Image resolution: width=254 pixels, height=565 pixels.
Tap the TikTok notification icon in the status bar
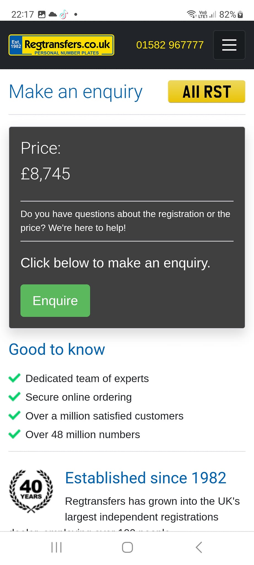pyautogui.click(x=64, y=14)
